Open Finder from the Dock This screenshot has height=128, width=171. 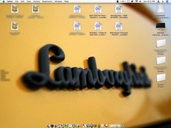coord(49,126)
